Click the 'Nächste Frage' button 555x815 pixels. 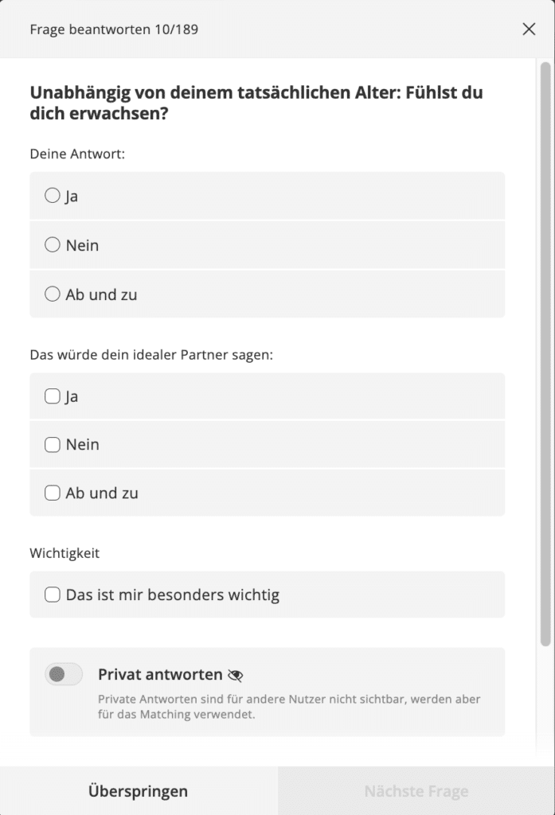pos(416,790)
